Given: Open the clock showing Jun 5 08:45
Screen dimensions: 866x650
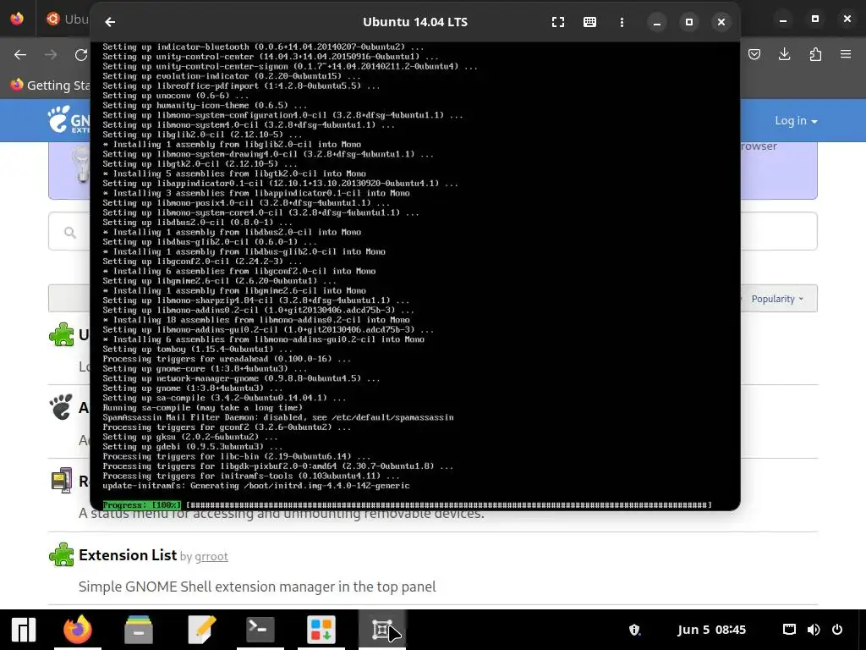Looking at the screenshot, I should pyautogui.click(x=711, y=630).
